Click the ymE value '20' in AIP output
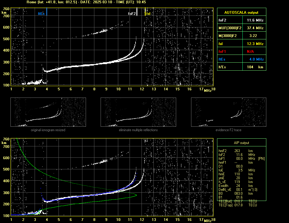289x223 pixels. [238, 178]
